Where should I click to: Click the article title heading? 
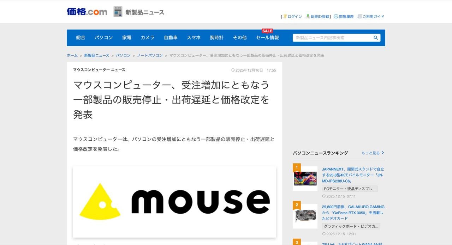coord(172,100)
